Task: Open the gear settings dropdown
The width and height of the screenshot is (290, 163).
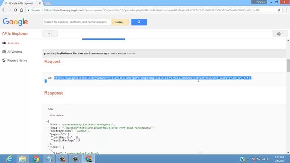Action: (x=280, y=34)
